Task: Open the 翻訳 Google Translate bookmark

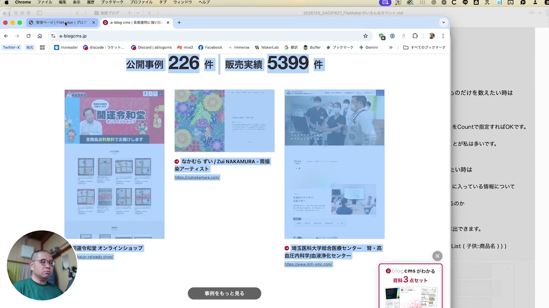Action: click(291, 47)
